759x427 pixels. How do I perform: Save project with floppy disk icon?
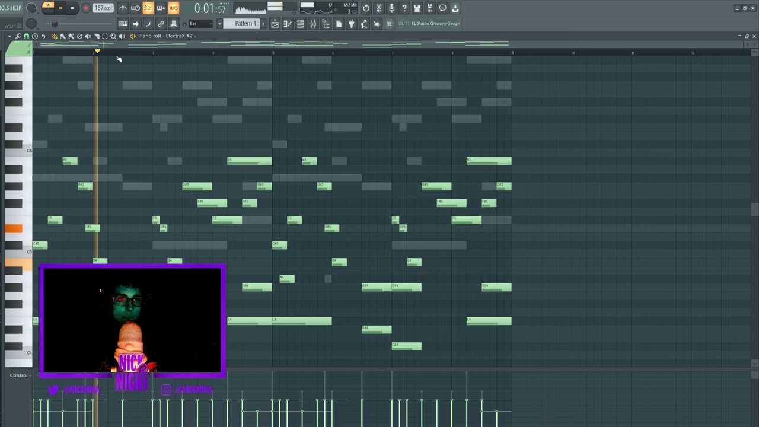pyautogui.click(x=417, y=8)
